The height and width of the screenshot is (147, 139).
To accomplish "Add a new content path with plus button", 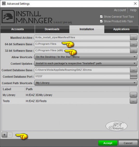I will [4, 135].
